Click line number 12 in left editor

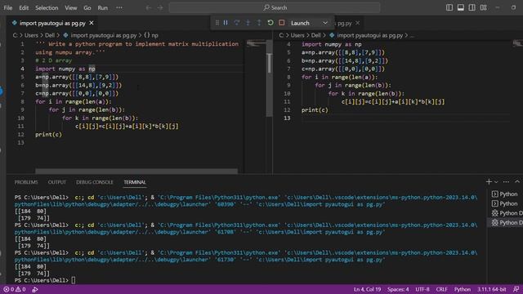(x=21, y=134)
